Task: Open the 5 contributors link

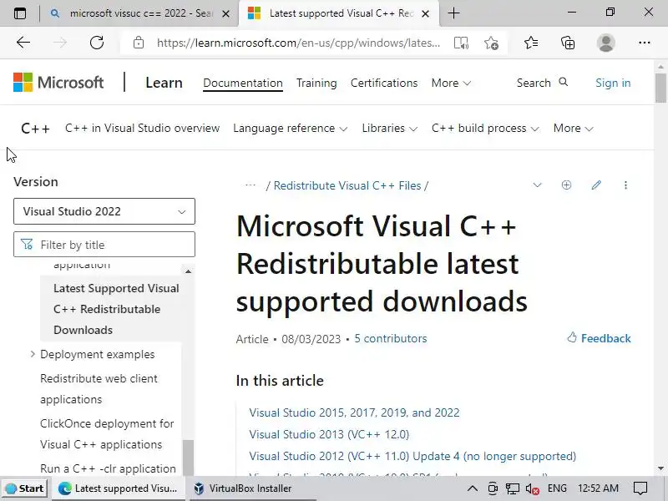Action: click(391, 338)
